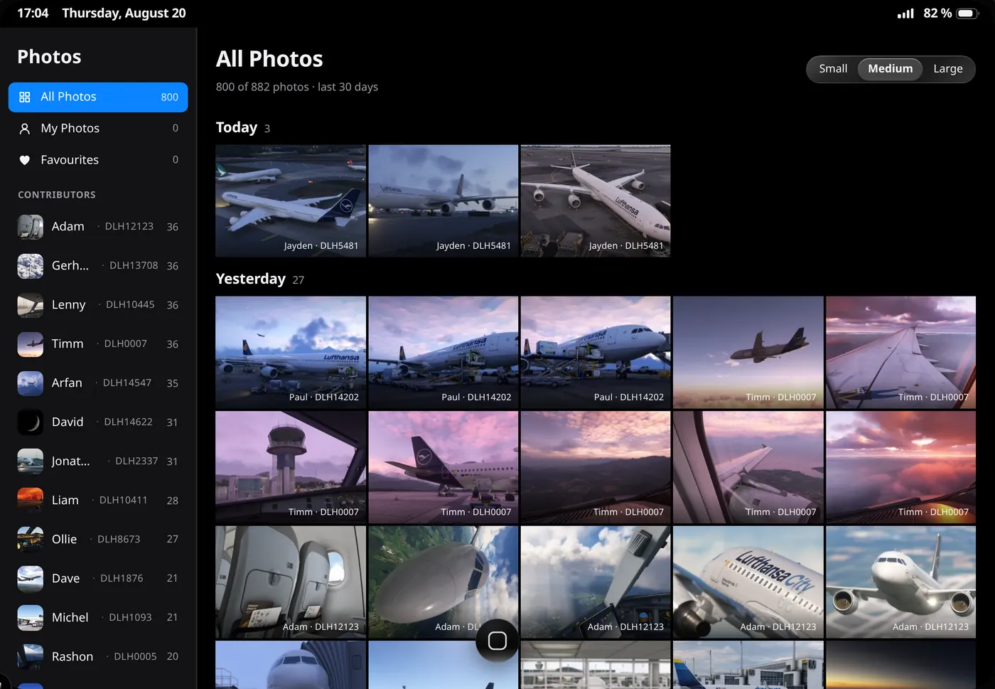Switch thumbnail size to Large
The height and width of the screenshot is (689, 995).
[948, 69]
